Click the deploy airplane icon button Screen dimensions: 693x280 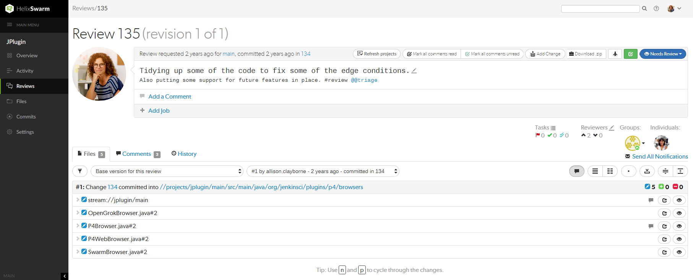615,54
